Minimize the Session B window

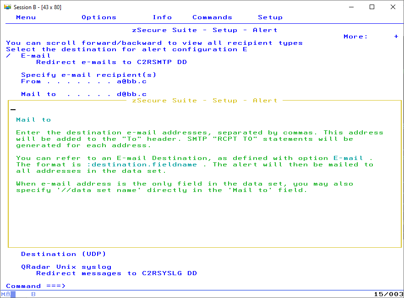point(351,7)
